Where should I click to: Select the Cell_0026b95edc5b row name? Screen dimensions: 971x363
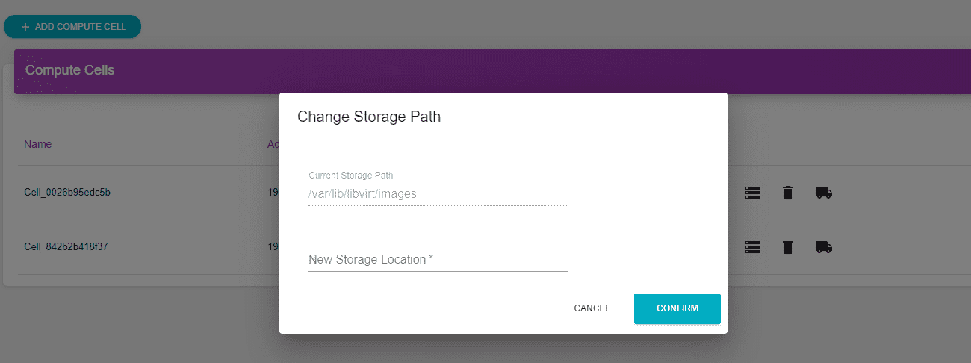point(67,193)
